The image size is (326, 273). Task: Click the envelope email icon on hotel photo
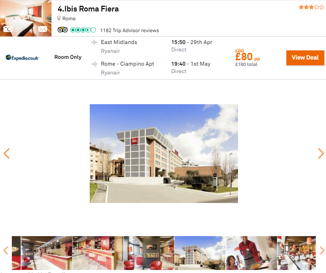pyautogui.click(x=43, y=29)
